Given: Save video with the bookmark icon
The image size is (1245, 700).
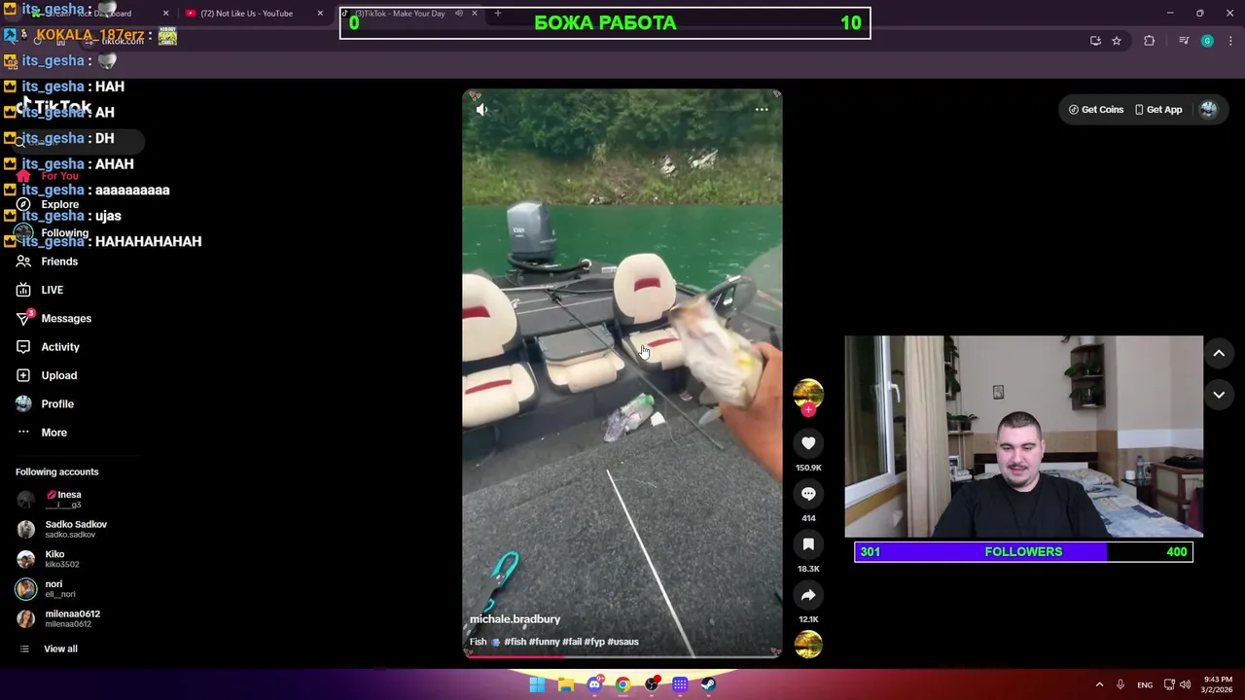Looking at the screenshot, I should [808, 544].
